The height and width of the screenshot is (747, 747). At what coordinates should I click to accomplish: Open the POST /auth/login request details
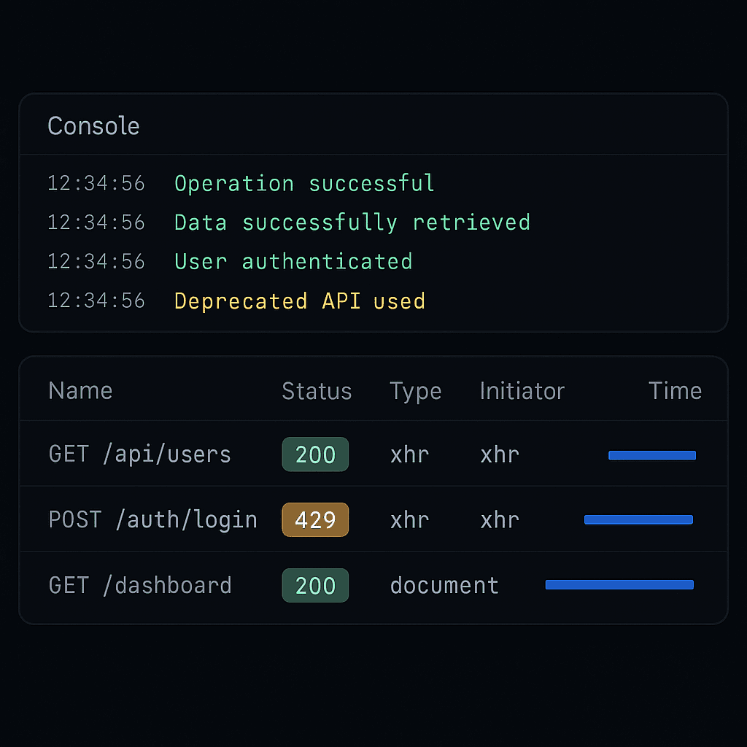[x=152, y=519]
